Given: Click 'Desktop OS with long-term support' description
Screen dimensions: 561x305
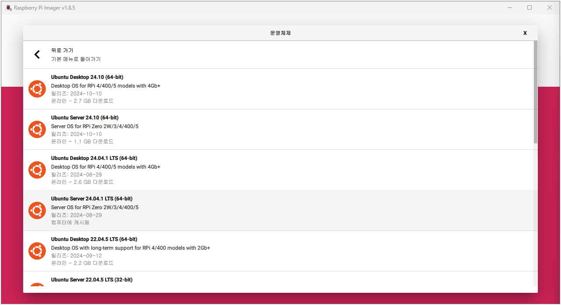Looking at the screenshot, I should click(131, 248).
